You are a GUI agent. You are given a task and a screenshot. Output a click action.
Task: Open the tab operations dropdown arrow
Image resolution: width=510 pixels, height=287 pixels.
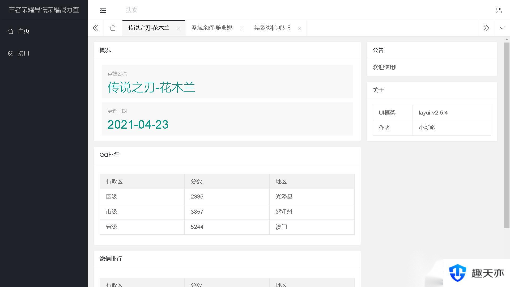pos(502,28)
